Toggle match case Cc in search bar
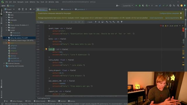 click(76, 22)
